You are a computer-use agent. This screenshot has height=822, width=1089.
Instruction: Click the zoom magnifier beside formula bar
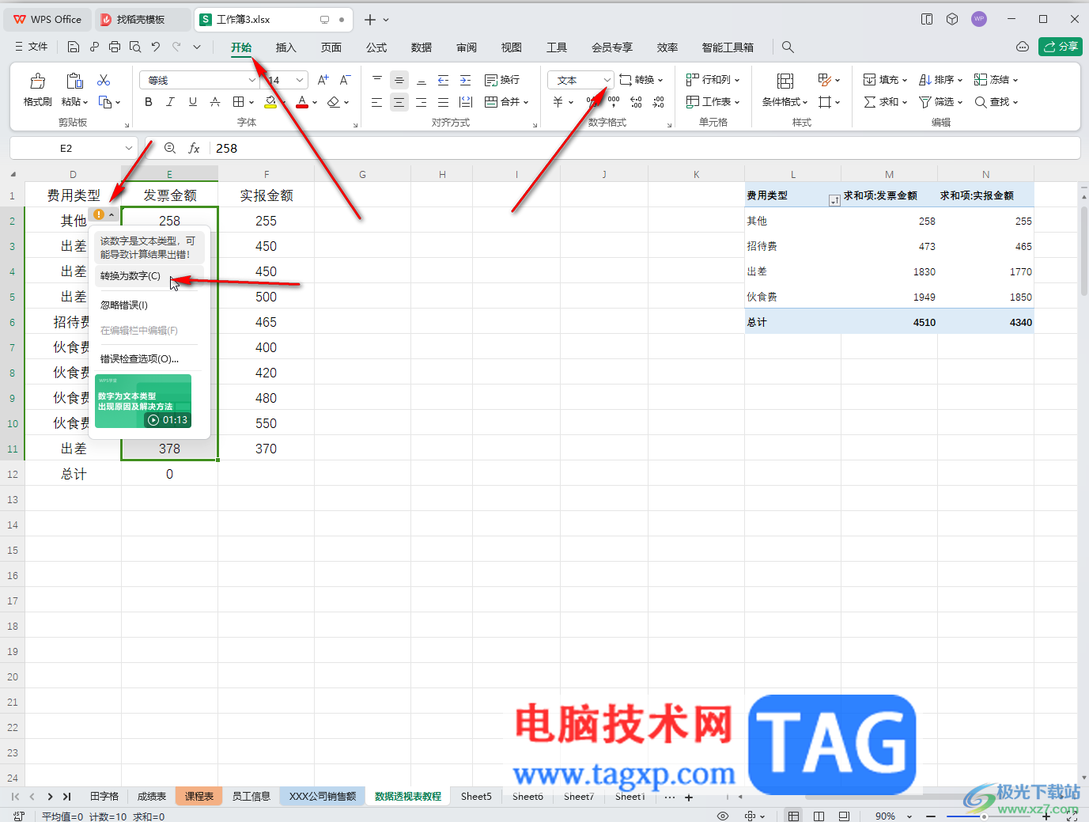(170, 148)
